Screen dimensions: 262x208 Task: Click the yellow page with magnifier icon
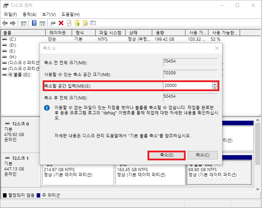[x=85, y=23]
